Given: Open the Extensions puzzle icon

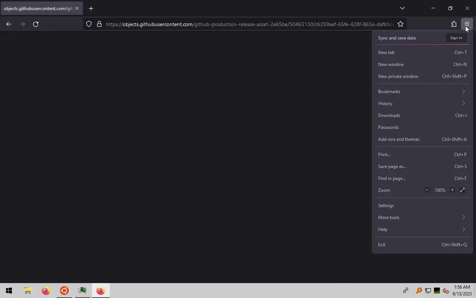Looking at the screenshot, I should (454, 24).
